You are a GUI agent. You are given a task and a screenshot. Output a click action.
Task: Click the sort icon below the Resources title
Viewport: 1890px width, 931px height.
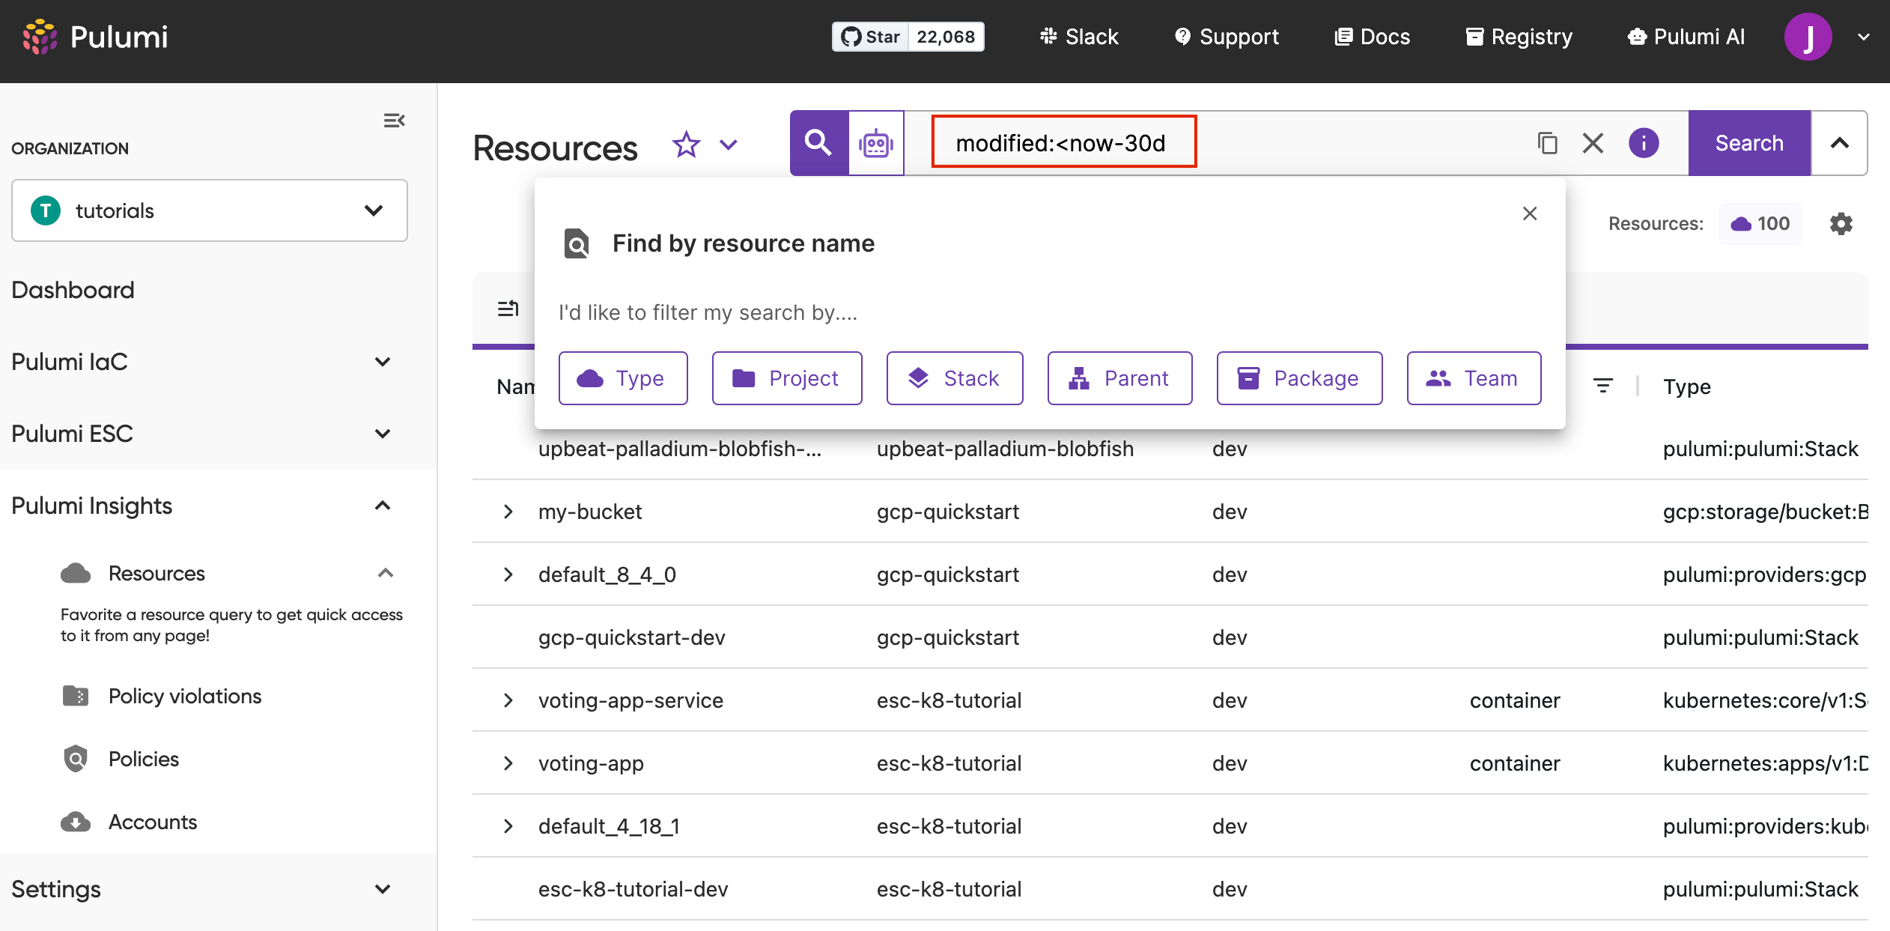click(507, 309)
